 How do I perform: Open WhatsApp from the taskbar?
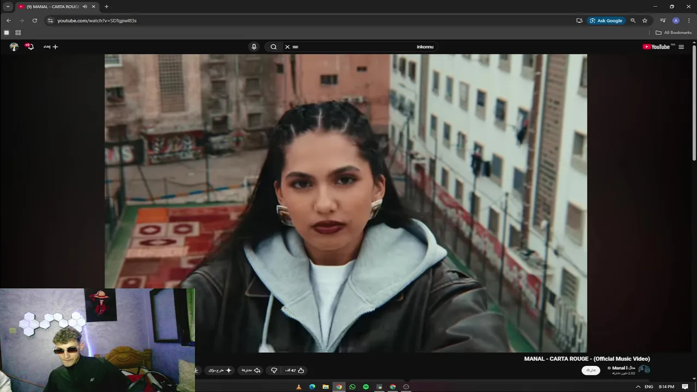(352, 387)
